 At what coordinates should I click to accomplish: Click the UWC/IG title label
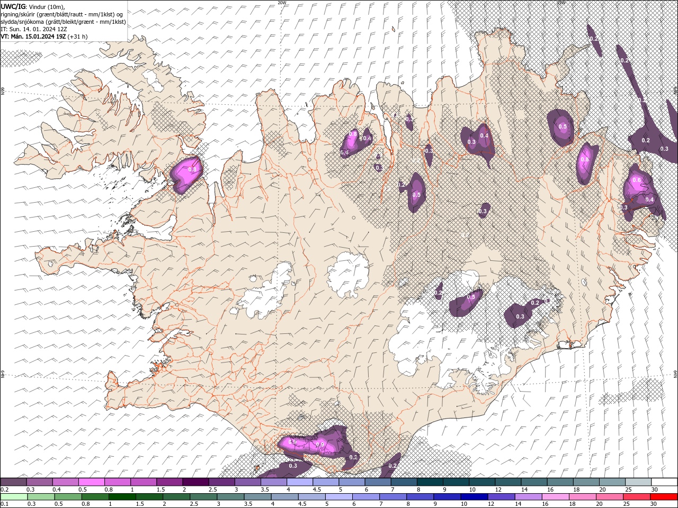(x=13, y=6)
